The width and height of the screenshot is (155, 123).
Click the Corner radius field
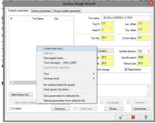coord(144,38)
